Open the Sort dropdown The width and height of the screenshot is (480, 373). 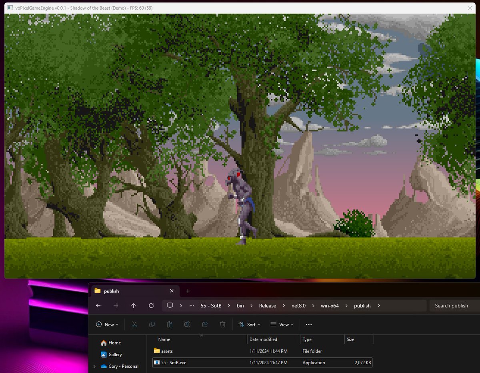249,325
